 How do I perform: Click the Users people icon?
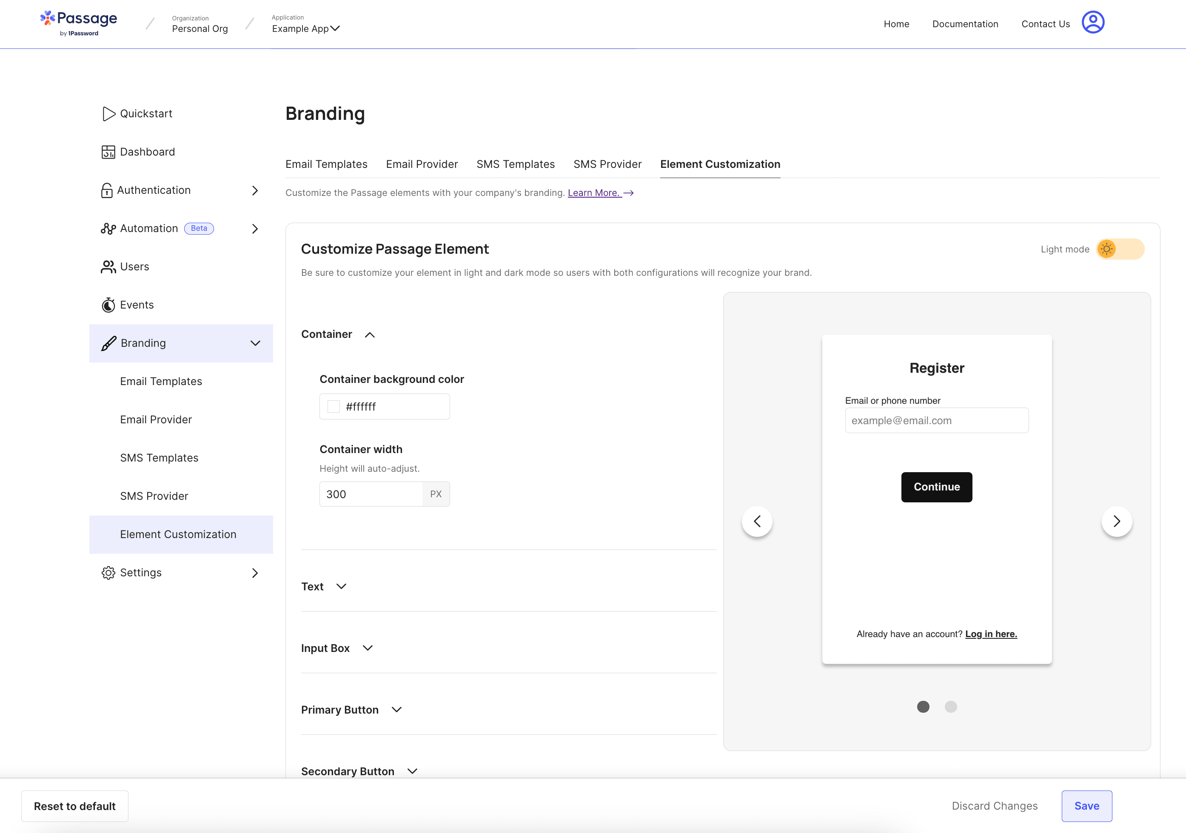[x=108, y=267]
